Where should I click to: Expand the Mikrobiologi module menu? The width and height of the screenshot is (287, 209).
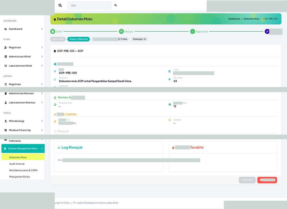tap(42, 121)
